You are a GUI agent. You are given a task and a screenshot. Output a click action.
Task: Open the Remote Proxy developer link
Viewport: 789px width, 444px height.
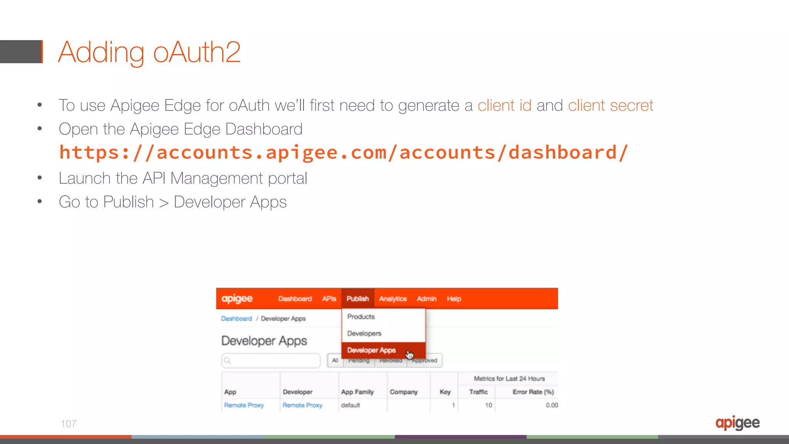pyautogui.click(x=302, y=405)
